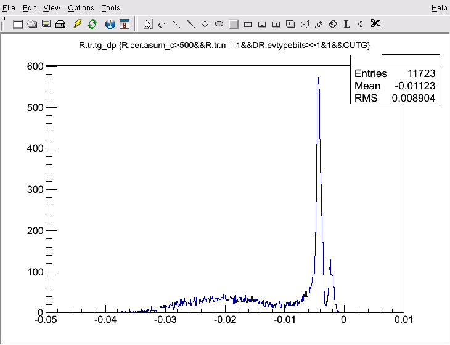Choose the PolyLine drawing tool
This screenshot has width=450, height=345.
pos(305,25)
